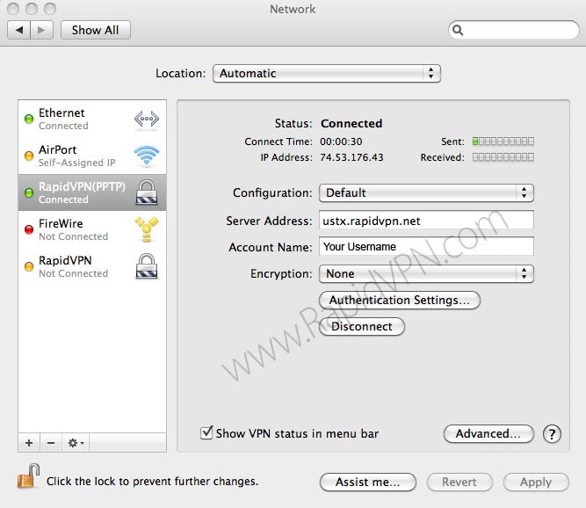586x508 pixels.
Task: Click into the Account Name field
Action: tap(426, 246)
